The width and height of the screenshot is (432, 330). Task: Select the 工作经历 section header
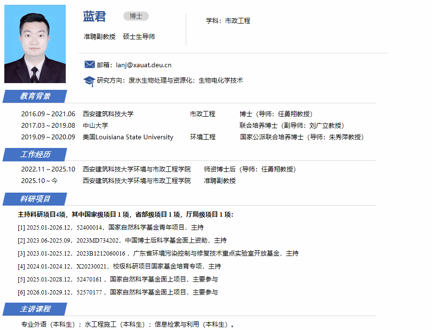[x=35, y=154]
